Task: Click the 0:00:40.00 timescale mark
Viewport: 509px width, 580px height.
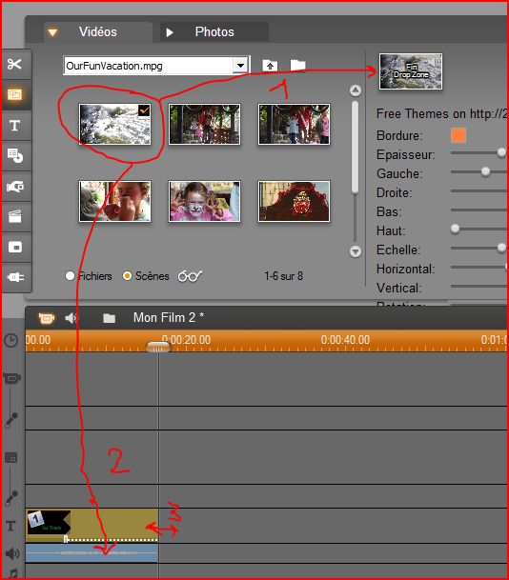Action: point(345,340)
